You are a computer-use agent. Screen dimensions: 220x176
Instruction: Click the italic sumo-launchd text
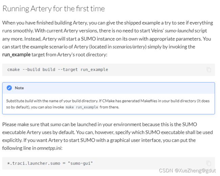tap(179, 31)
